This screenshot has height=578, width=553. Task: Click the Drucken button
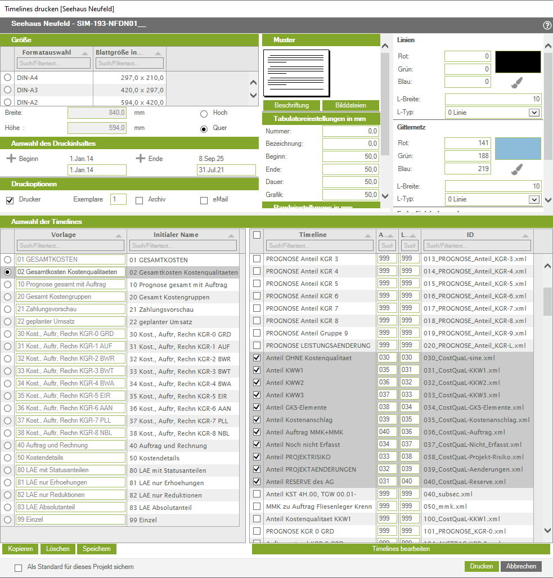482,566
